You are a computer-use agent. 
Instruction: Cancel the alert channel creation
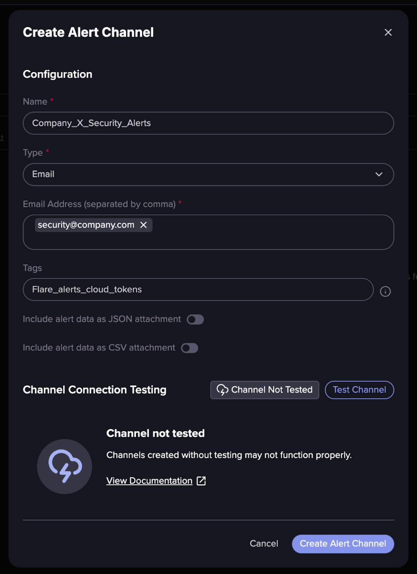click(264, 544)
